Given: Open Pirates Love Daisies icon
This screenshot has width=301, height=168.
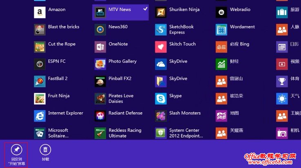Looking at the screenshot, I should point(100,99).
